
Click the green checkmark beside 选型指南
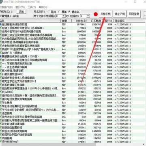pyautogui.click(x=1, y=113)
